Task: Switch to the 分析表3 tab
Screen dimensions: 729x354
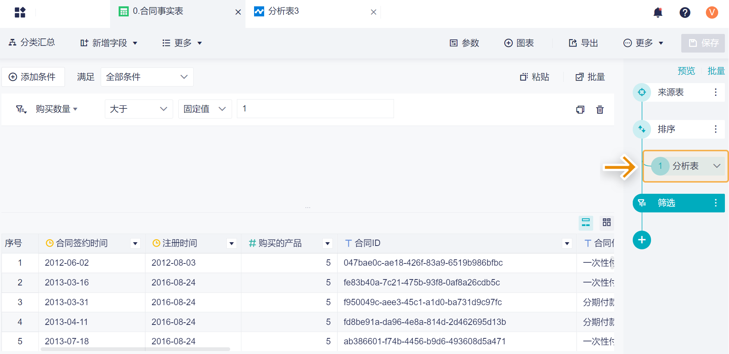Action: click(x=313, y=14)
